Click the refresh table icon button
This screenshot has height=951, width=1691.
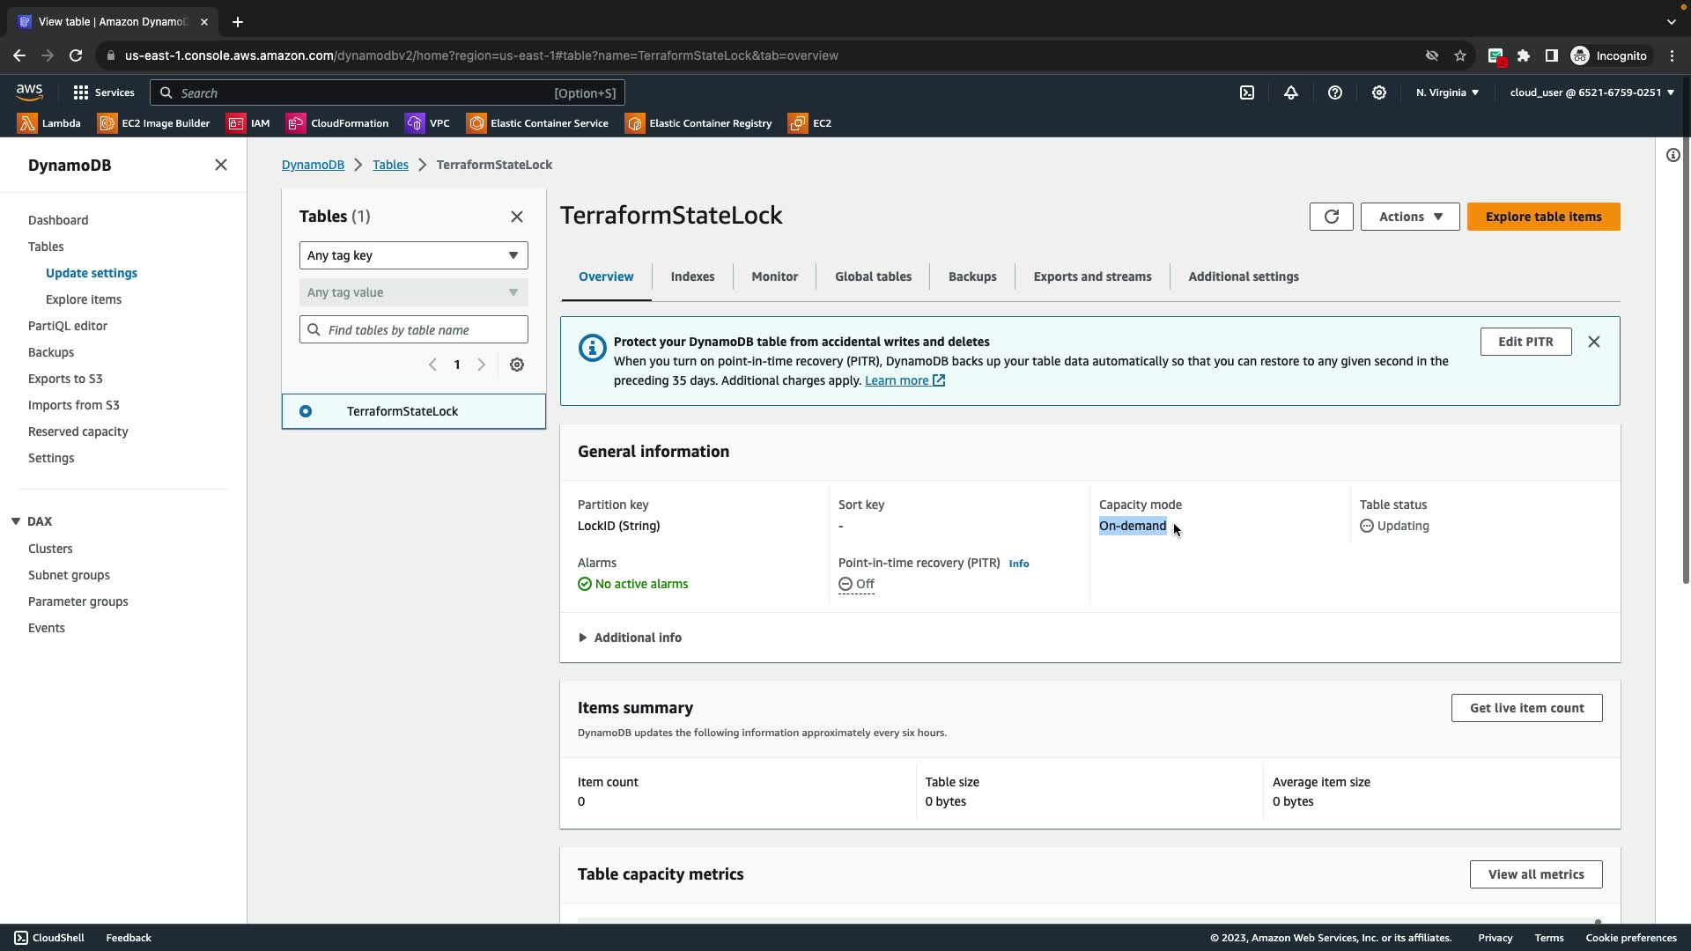click(1331, 217)
